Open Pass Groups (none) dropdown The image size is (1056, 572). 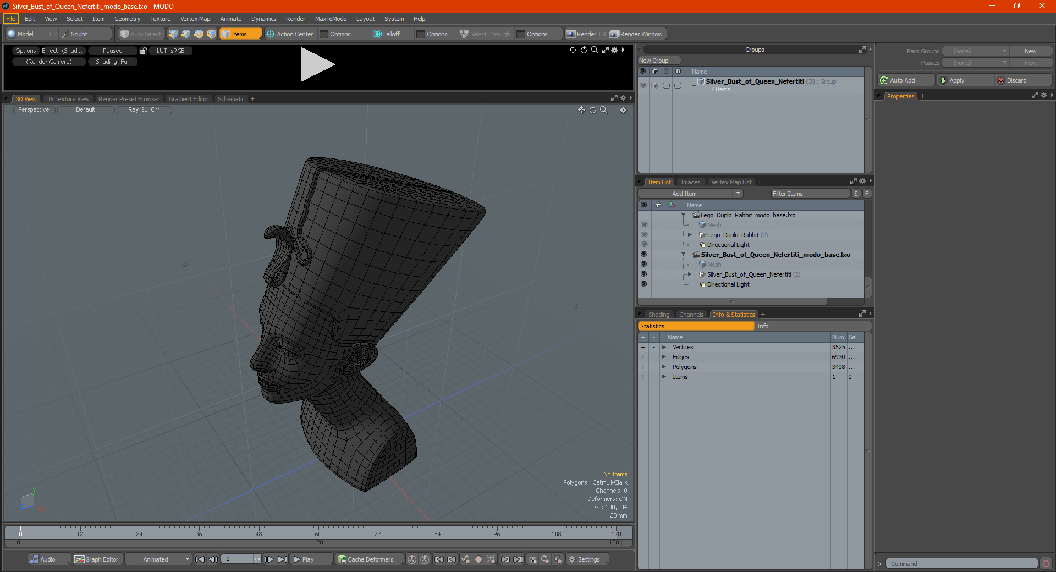(975, 51)
